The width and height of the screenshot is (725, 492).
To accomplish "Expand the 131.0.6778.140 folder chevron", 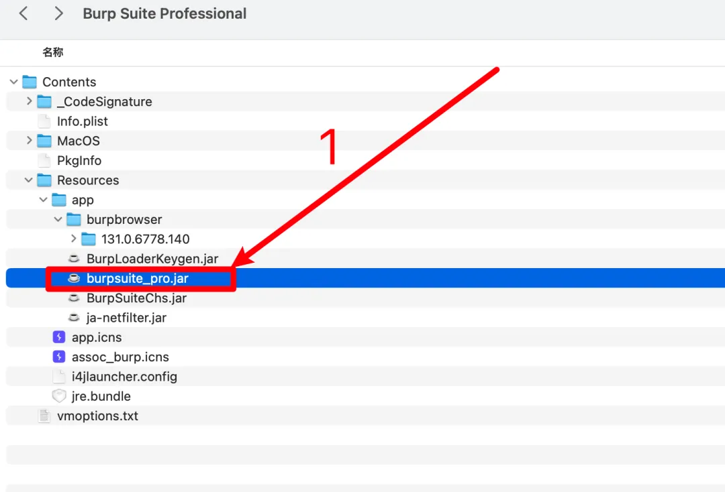I will pyautogui.click(x=74, y=239).
